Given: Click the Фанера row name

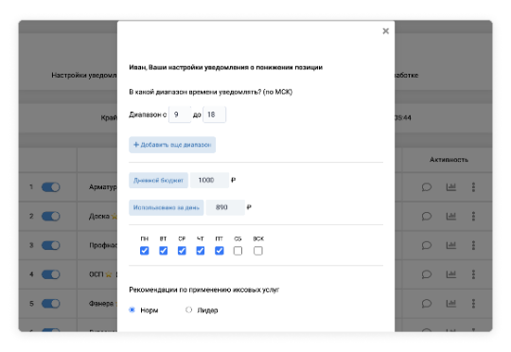Looking at the screenshot, I should (x=101, y=304).
